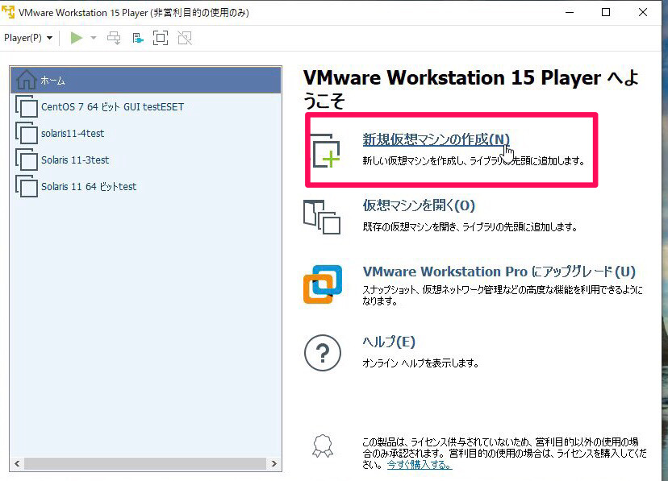Viewport: 668px width, 481px height.
Task: Select the solaris11-4test virtual machine
Action: coord(146,134)
